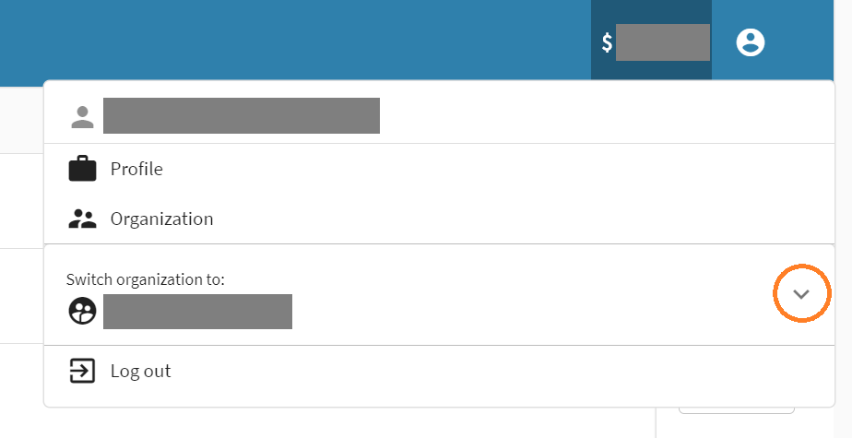Click the hidden username at menu top
The width and height of the screenshot is (852, 438).
242,116
